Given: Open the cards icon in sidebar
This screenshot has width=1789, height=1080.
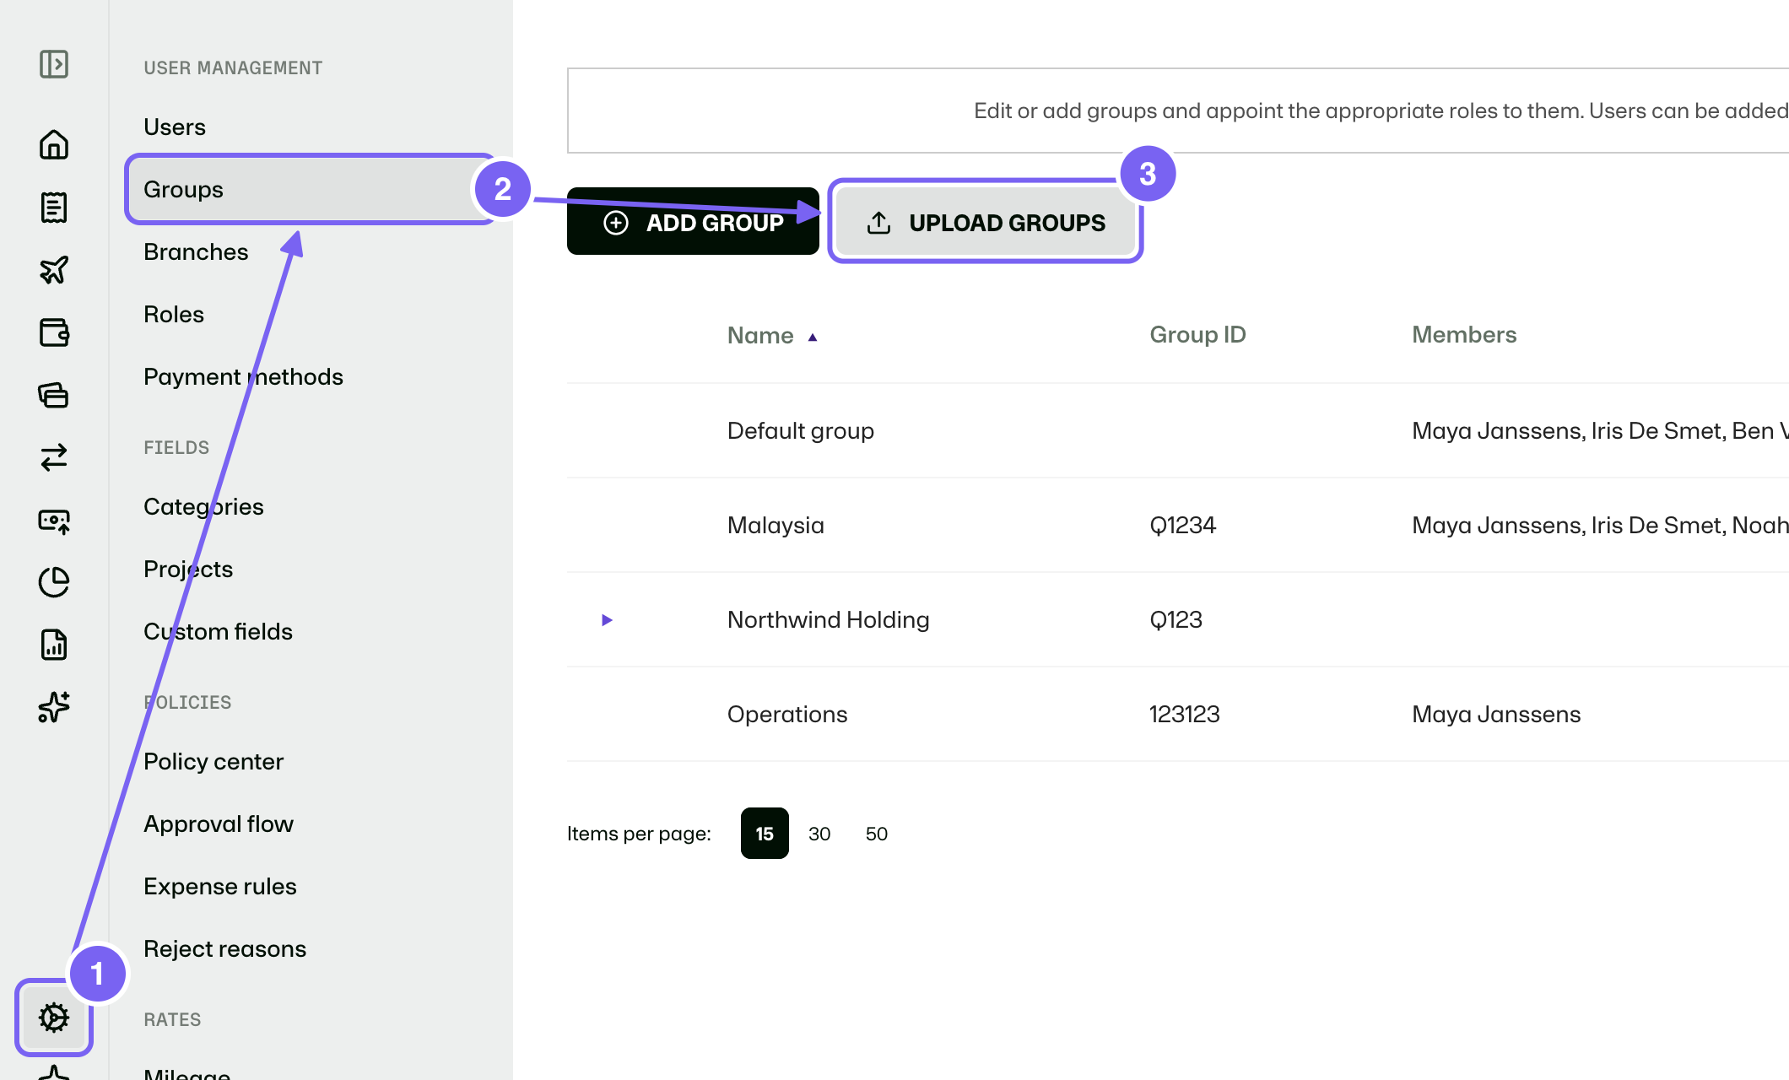Looking at the screenshot, I should coord(54,395).
